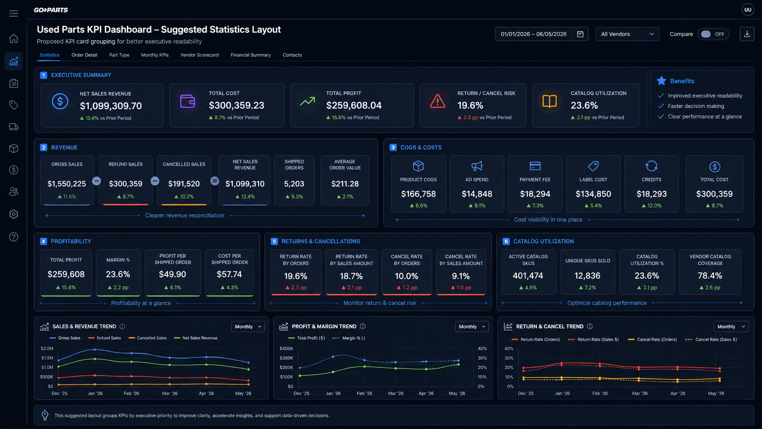Screen dimensions: 762x429
Task: Go to home via sidebar house icon
Action: pyautogui.click(x=14, y=39)
